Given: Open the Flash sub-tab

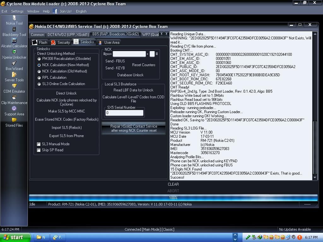Looking at the screenshot, I should click(40, 43).
